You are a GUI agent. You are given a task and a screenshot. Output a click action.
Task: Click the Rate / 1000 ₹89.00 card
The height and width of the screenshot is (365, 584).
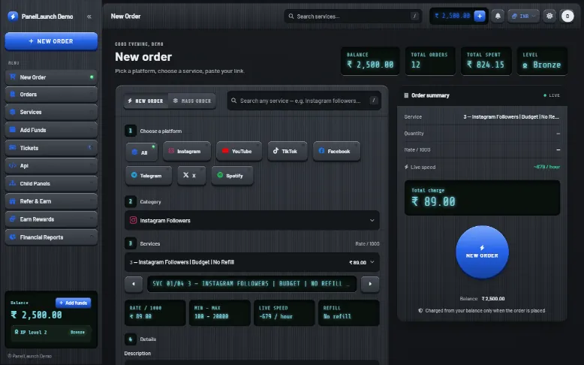point(155,313)
